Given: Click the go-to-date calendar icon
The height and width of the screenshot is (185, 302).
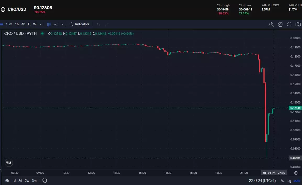Looking at the screenshot, I should point(44,181).
